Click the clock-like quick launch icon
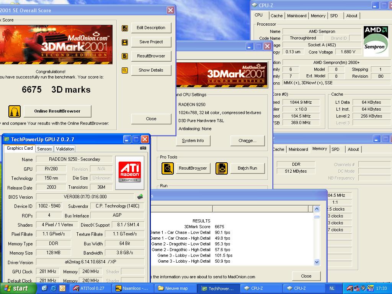The height and width of the screenshot is (294, 392). 62,288
